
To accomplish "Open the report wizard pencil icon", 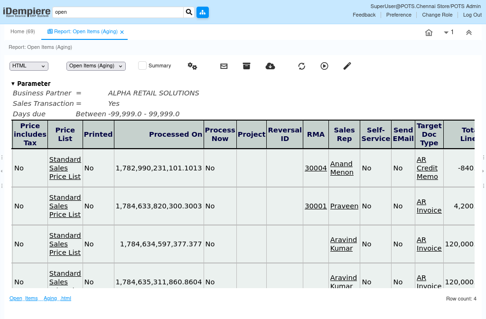I will (x=347, y=66).
